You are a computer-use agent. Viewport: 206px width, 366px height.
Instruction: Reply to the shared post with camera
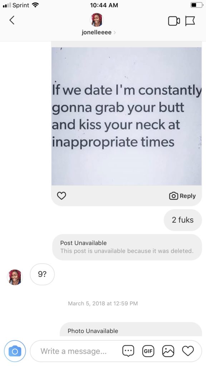point(182,196)
